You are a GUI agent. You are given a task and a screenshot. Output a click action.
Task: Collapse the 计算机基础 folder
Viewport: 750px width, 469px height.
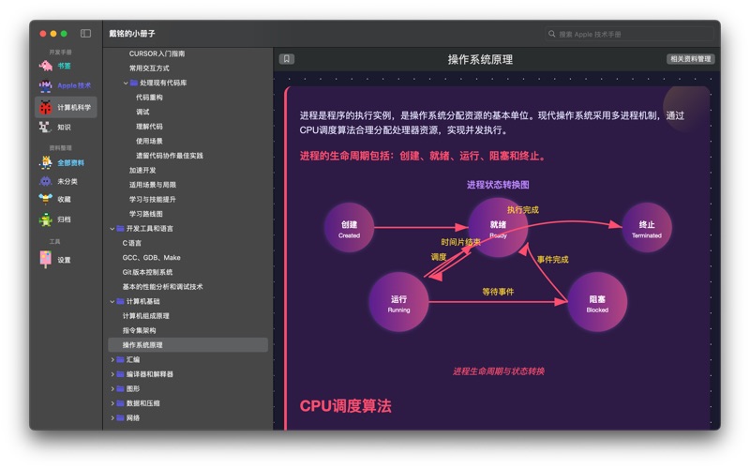pos(112,301)
